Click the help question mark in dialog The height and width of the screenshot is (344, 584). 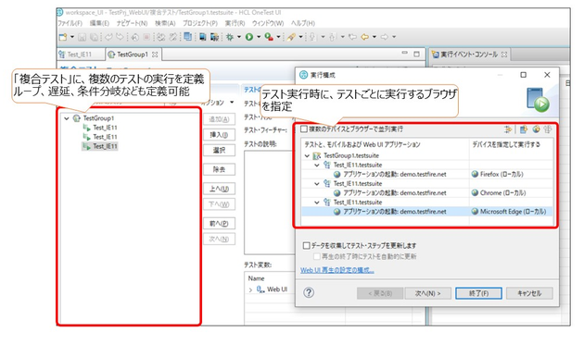tap(309, 293)
